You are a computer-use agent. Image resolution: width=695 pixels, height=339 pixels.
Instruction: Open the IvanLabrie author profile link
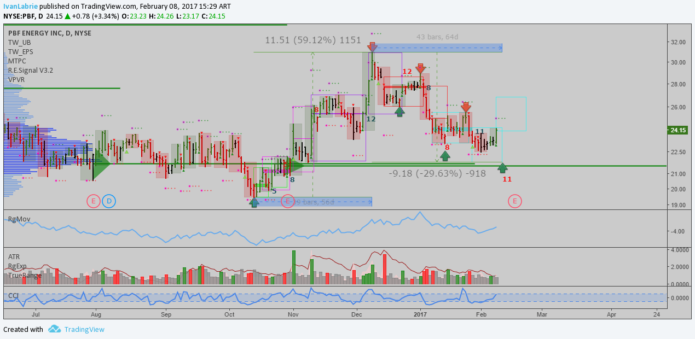point(21,6)
